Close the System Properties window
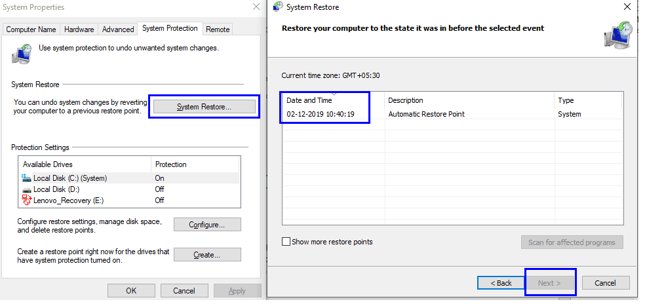This screenshot has width=645, height=304. [256, 7]
